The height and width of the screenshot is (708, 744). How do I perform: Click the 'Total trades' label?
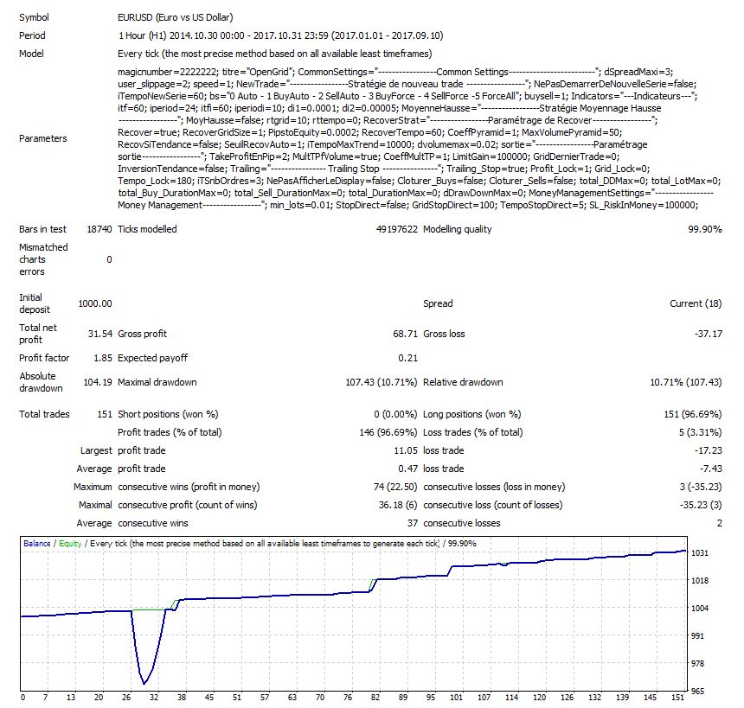[44, 414]
